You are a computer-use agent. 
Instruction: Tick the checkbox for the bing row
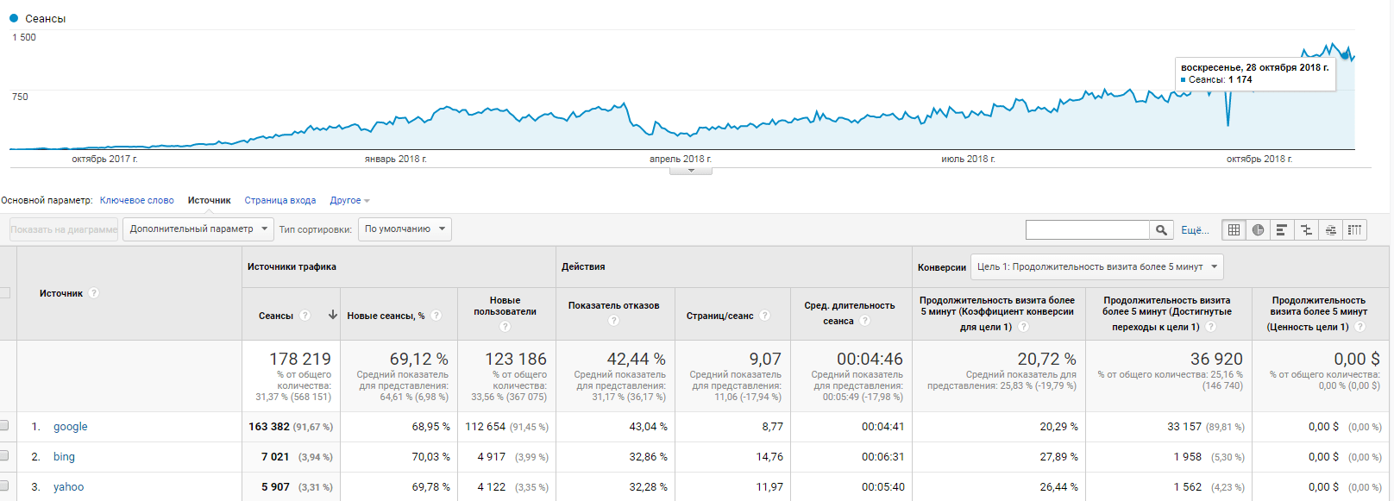pos(4,455)
